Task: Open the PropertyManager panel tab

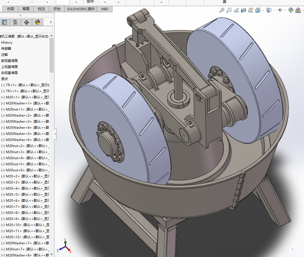Action: tap(4, 22)
